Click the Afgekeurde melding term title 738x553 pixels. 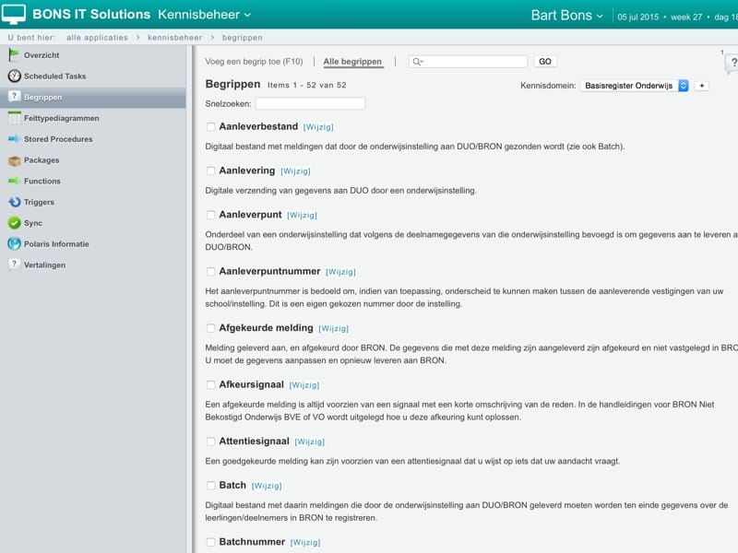[266, 328]
